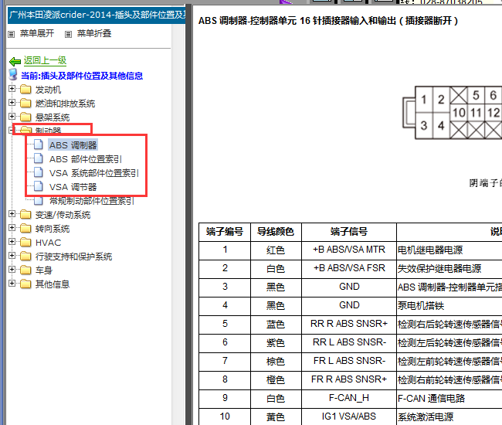Click 菜单展开 to expand the menu
The image size is (502, 425).
coord(37,33)
